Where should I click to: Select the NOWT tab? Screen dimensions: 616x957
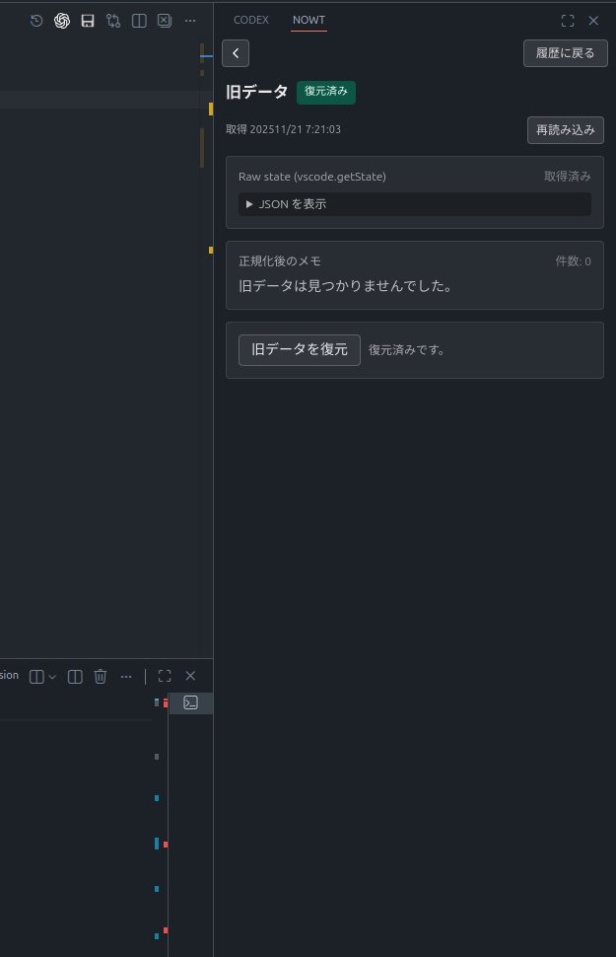pos(308,20)
